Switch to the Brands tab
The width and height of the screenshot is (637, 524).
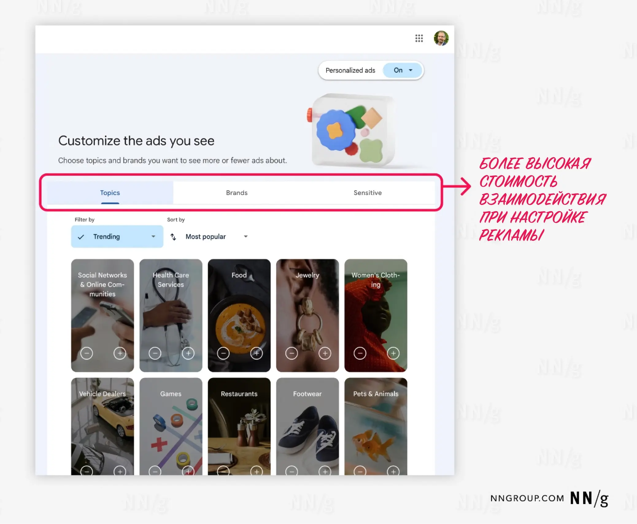237,193
